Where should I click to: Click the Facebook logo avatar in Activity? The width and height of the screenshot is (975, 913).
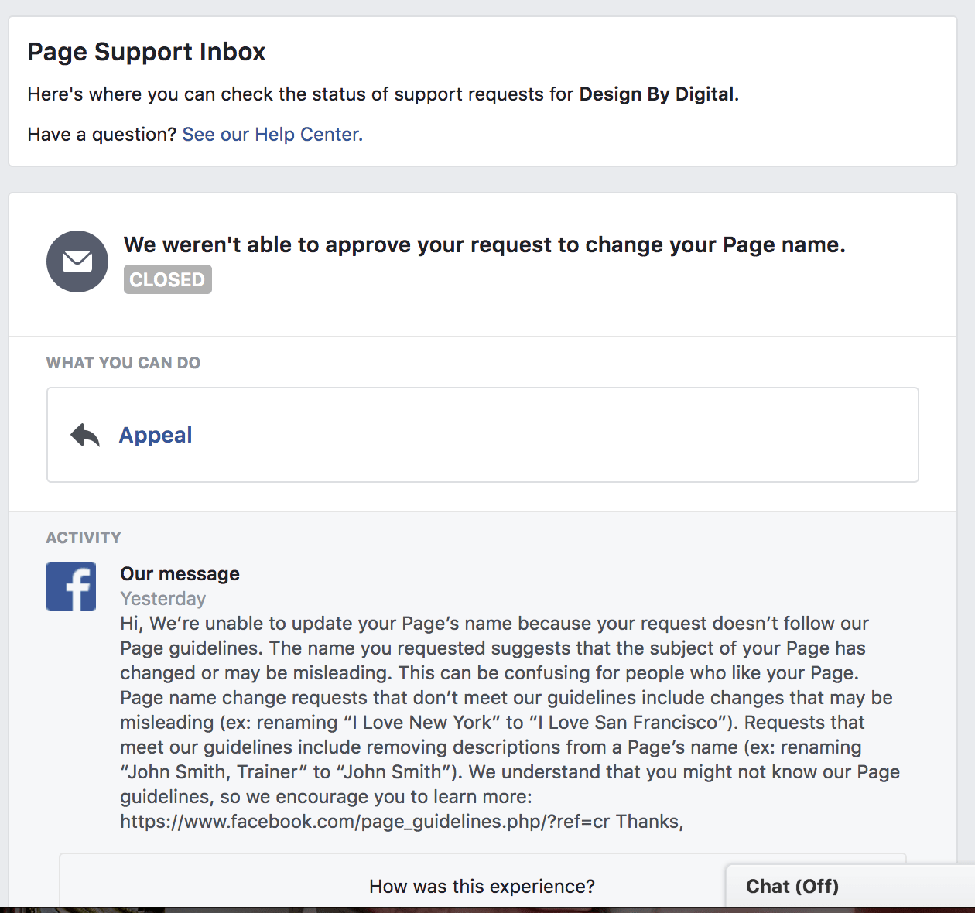(x=71, y=586)
